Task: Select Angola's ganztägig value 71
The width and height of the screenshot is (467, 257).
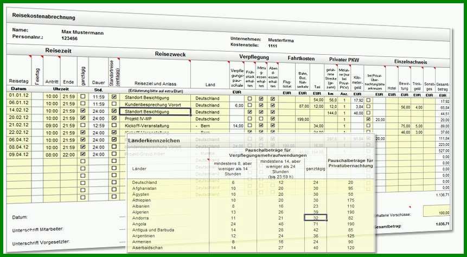Action: (316, 223)
